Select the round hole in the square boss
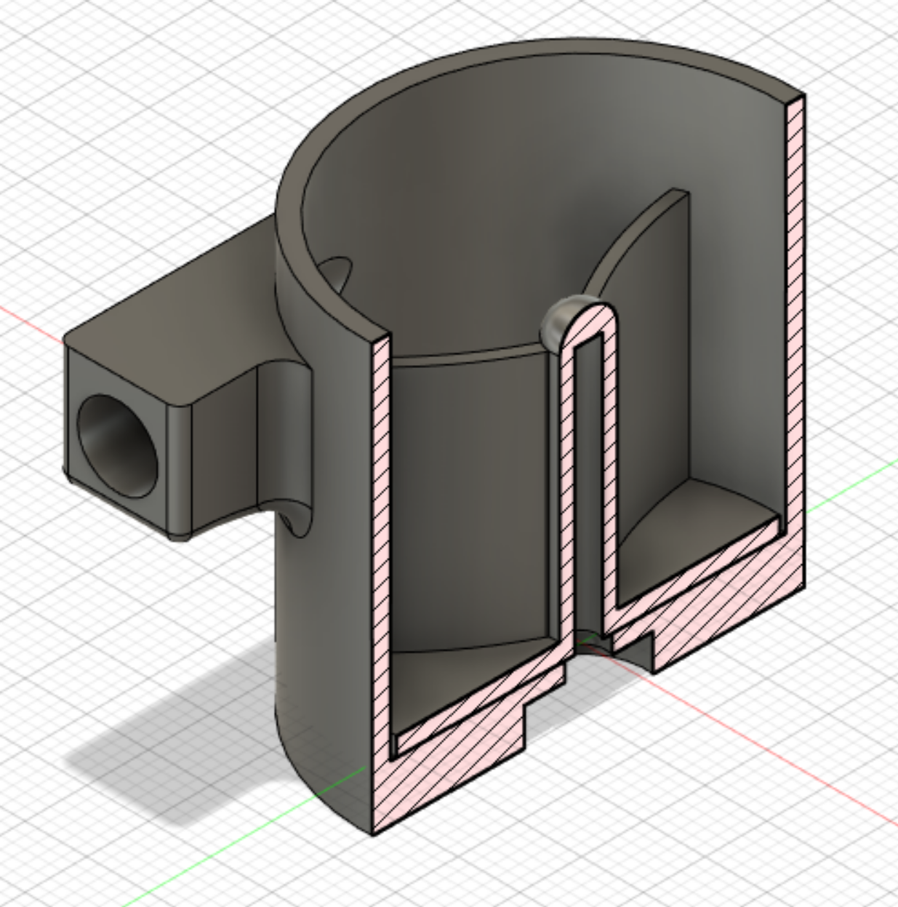 click(x=118, y=445)
